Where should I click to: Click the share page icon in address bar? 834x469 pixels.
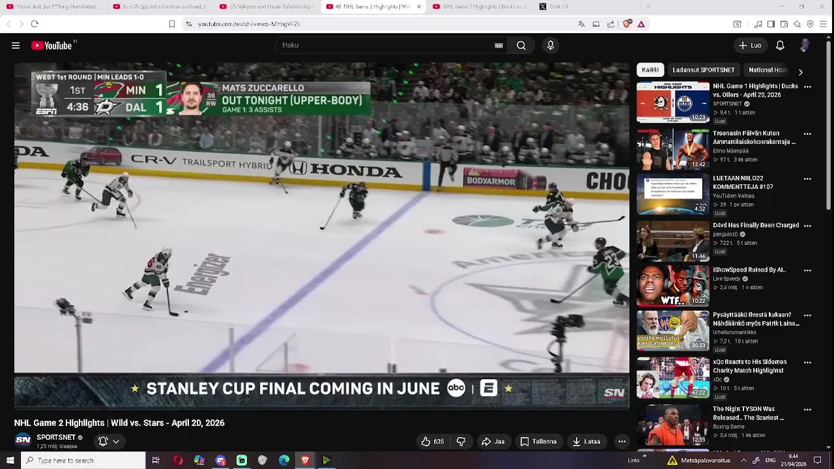pos(611,24)
